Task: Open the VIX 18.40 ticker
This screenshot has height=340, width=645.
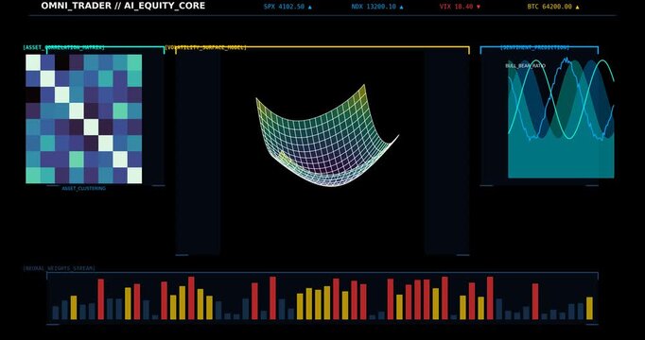Action: tap(460, 7)
